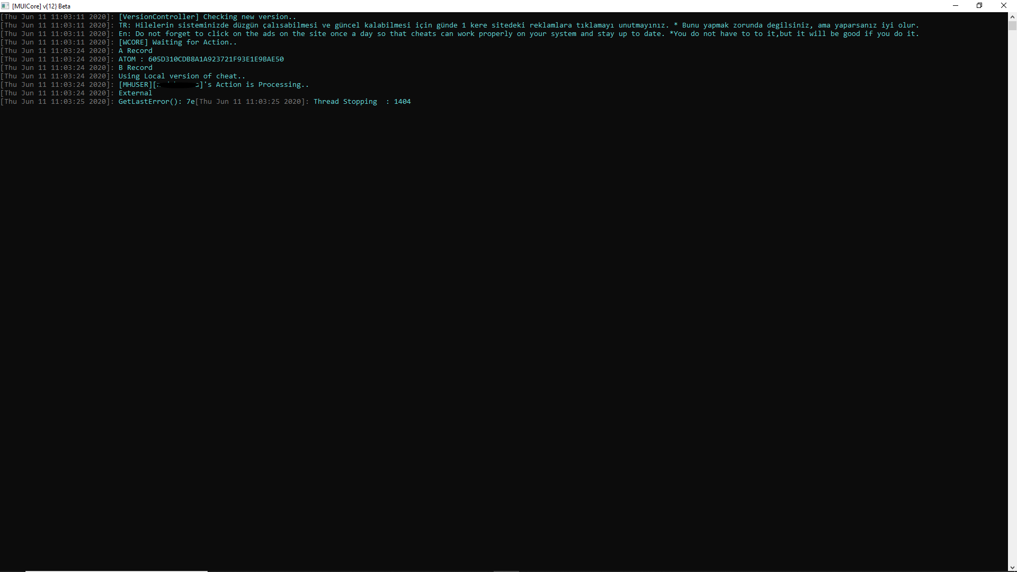The image size is (1017, 572).
Task: Click the ATOM hash value 605D310CDB8A1A923721F93E1E9BAE50
Action: [216, 59]
